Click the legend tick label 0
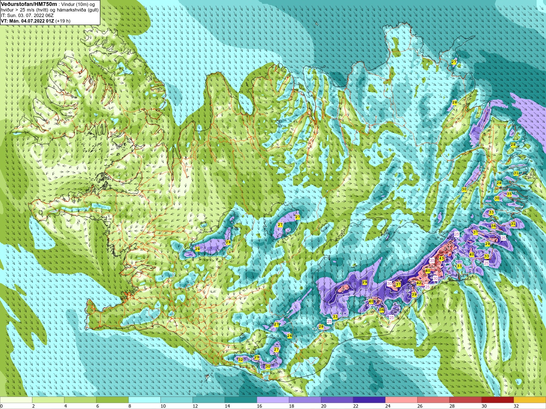Screen dimensions: 546x409 (1, 406)
